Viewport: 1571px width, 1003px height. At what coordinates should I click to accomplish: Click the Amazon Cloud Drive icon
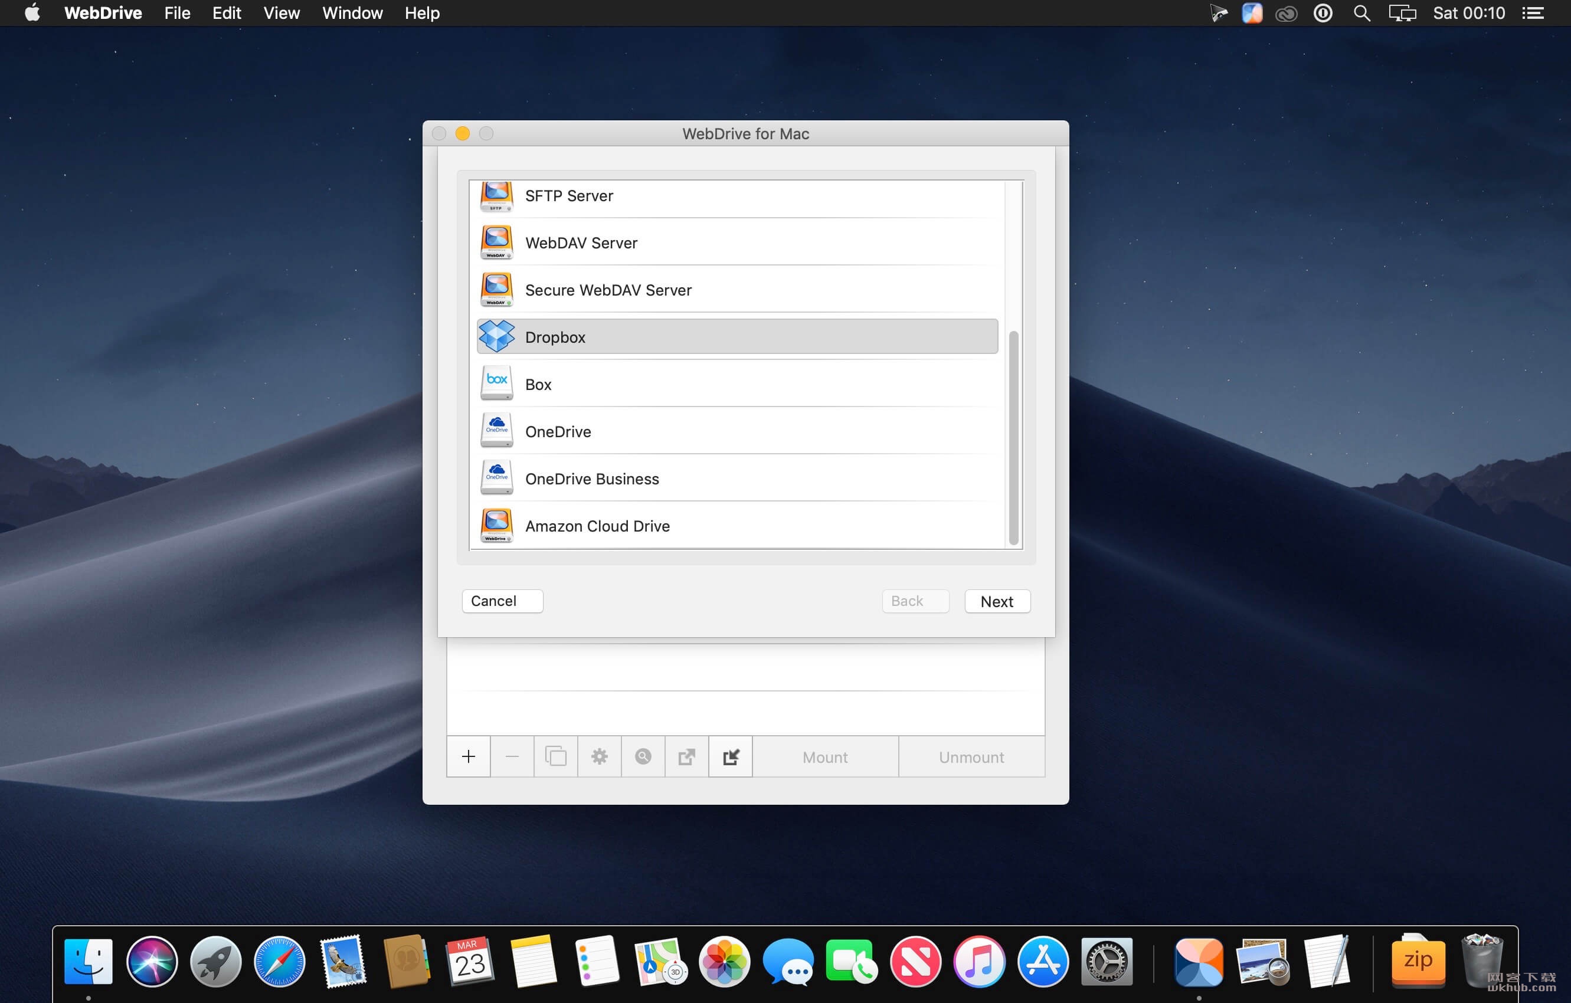coord(496,526)
